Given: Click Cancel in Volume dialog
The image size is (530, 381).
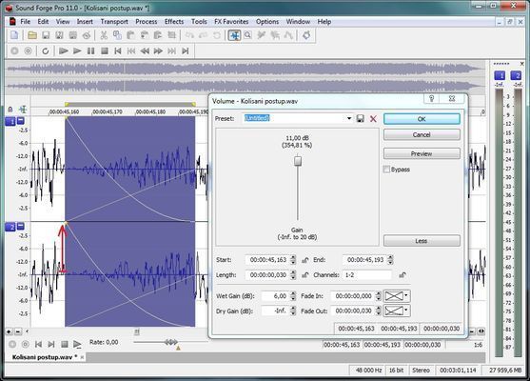Looking at the screenshot, I should coord(422,134).
